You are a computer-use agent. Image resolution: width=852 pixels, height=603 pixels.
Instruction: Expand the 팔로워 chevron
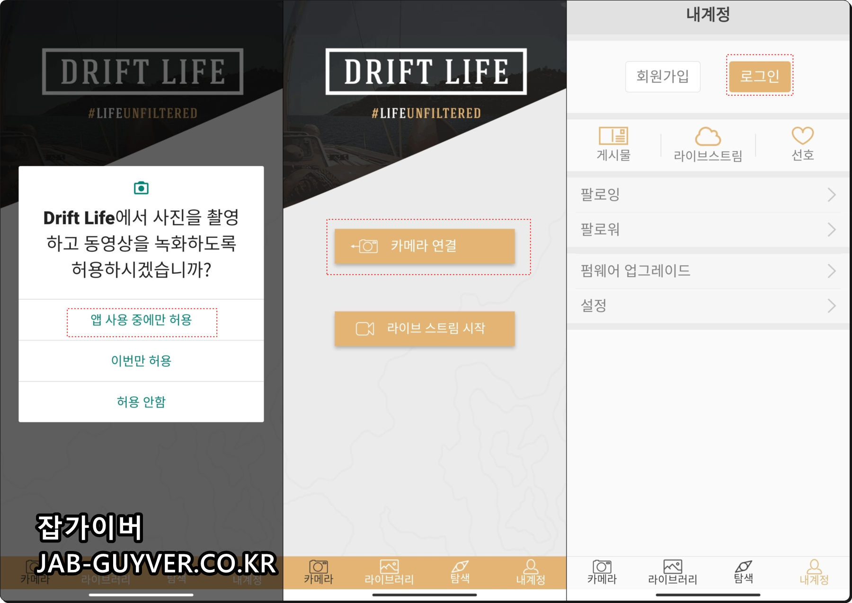pyautogui.click(x=832, y=229)
